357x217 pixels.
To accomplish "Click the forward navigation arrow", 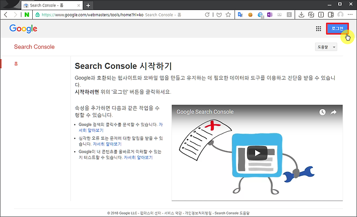I will pyautogui.click(x=15, y=15).
